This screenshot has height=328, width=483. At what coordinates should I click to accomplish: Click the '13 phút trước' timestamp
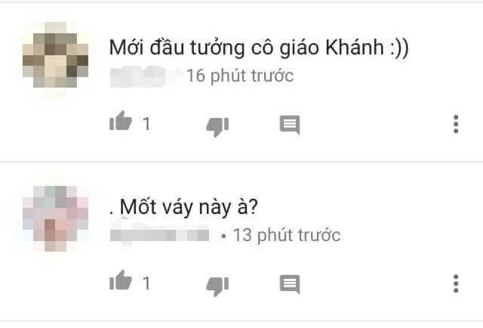(x=287, y=236)
